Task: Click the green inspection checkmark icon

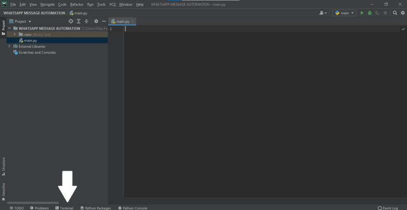Action: coord(403,29)
